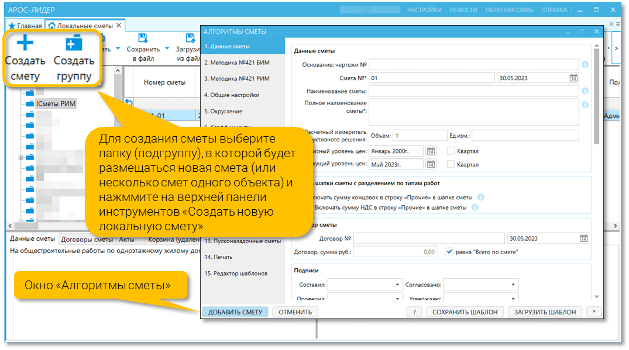Click the ЗАГРУЗИТЬ ШАБЛОН button
This screenshot has height=350, width=629.
[545, 312]
